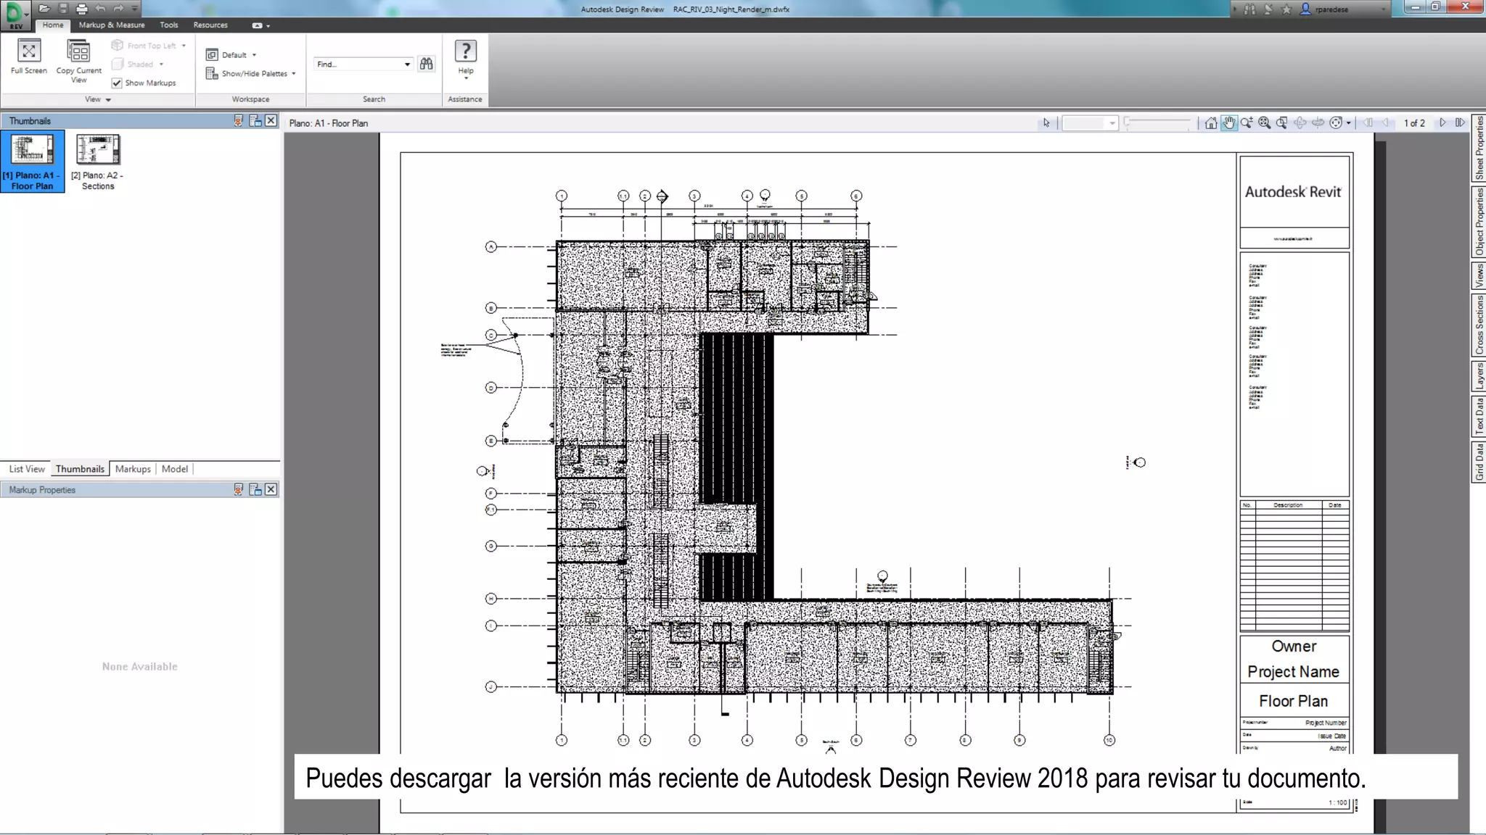Open the Layers side tab
The width and height of the screenshot is (1486, 835).
click(1479, 375)
